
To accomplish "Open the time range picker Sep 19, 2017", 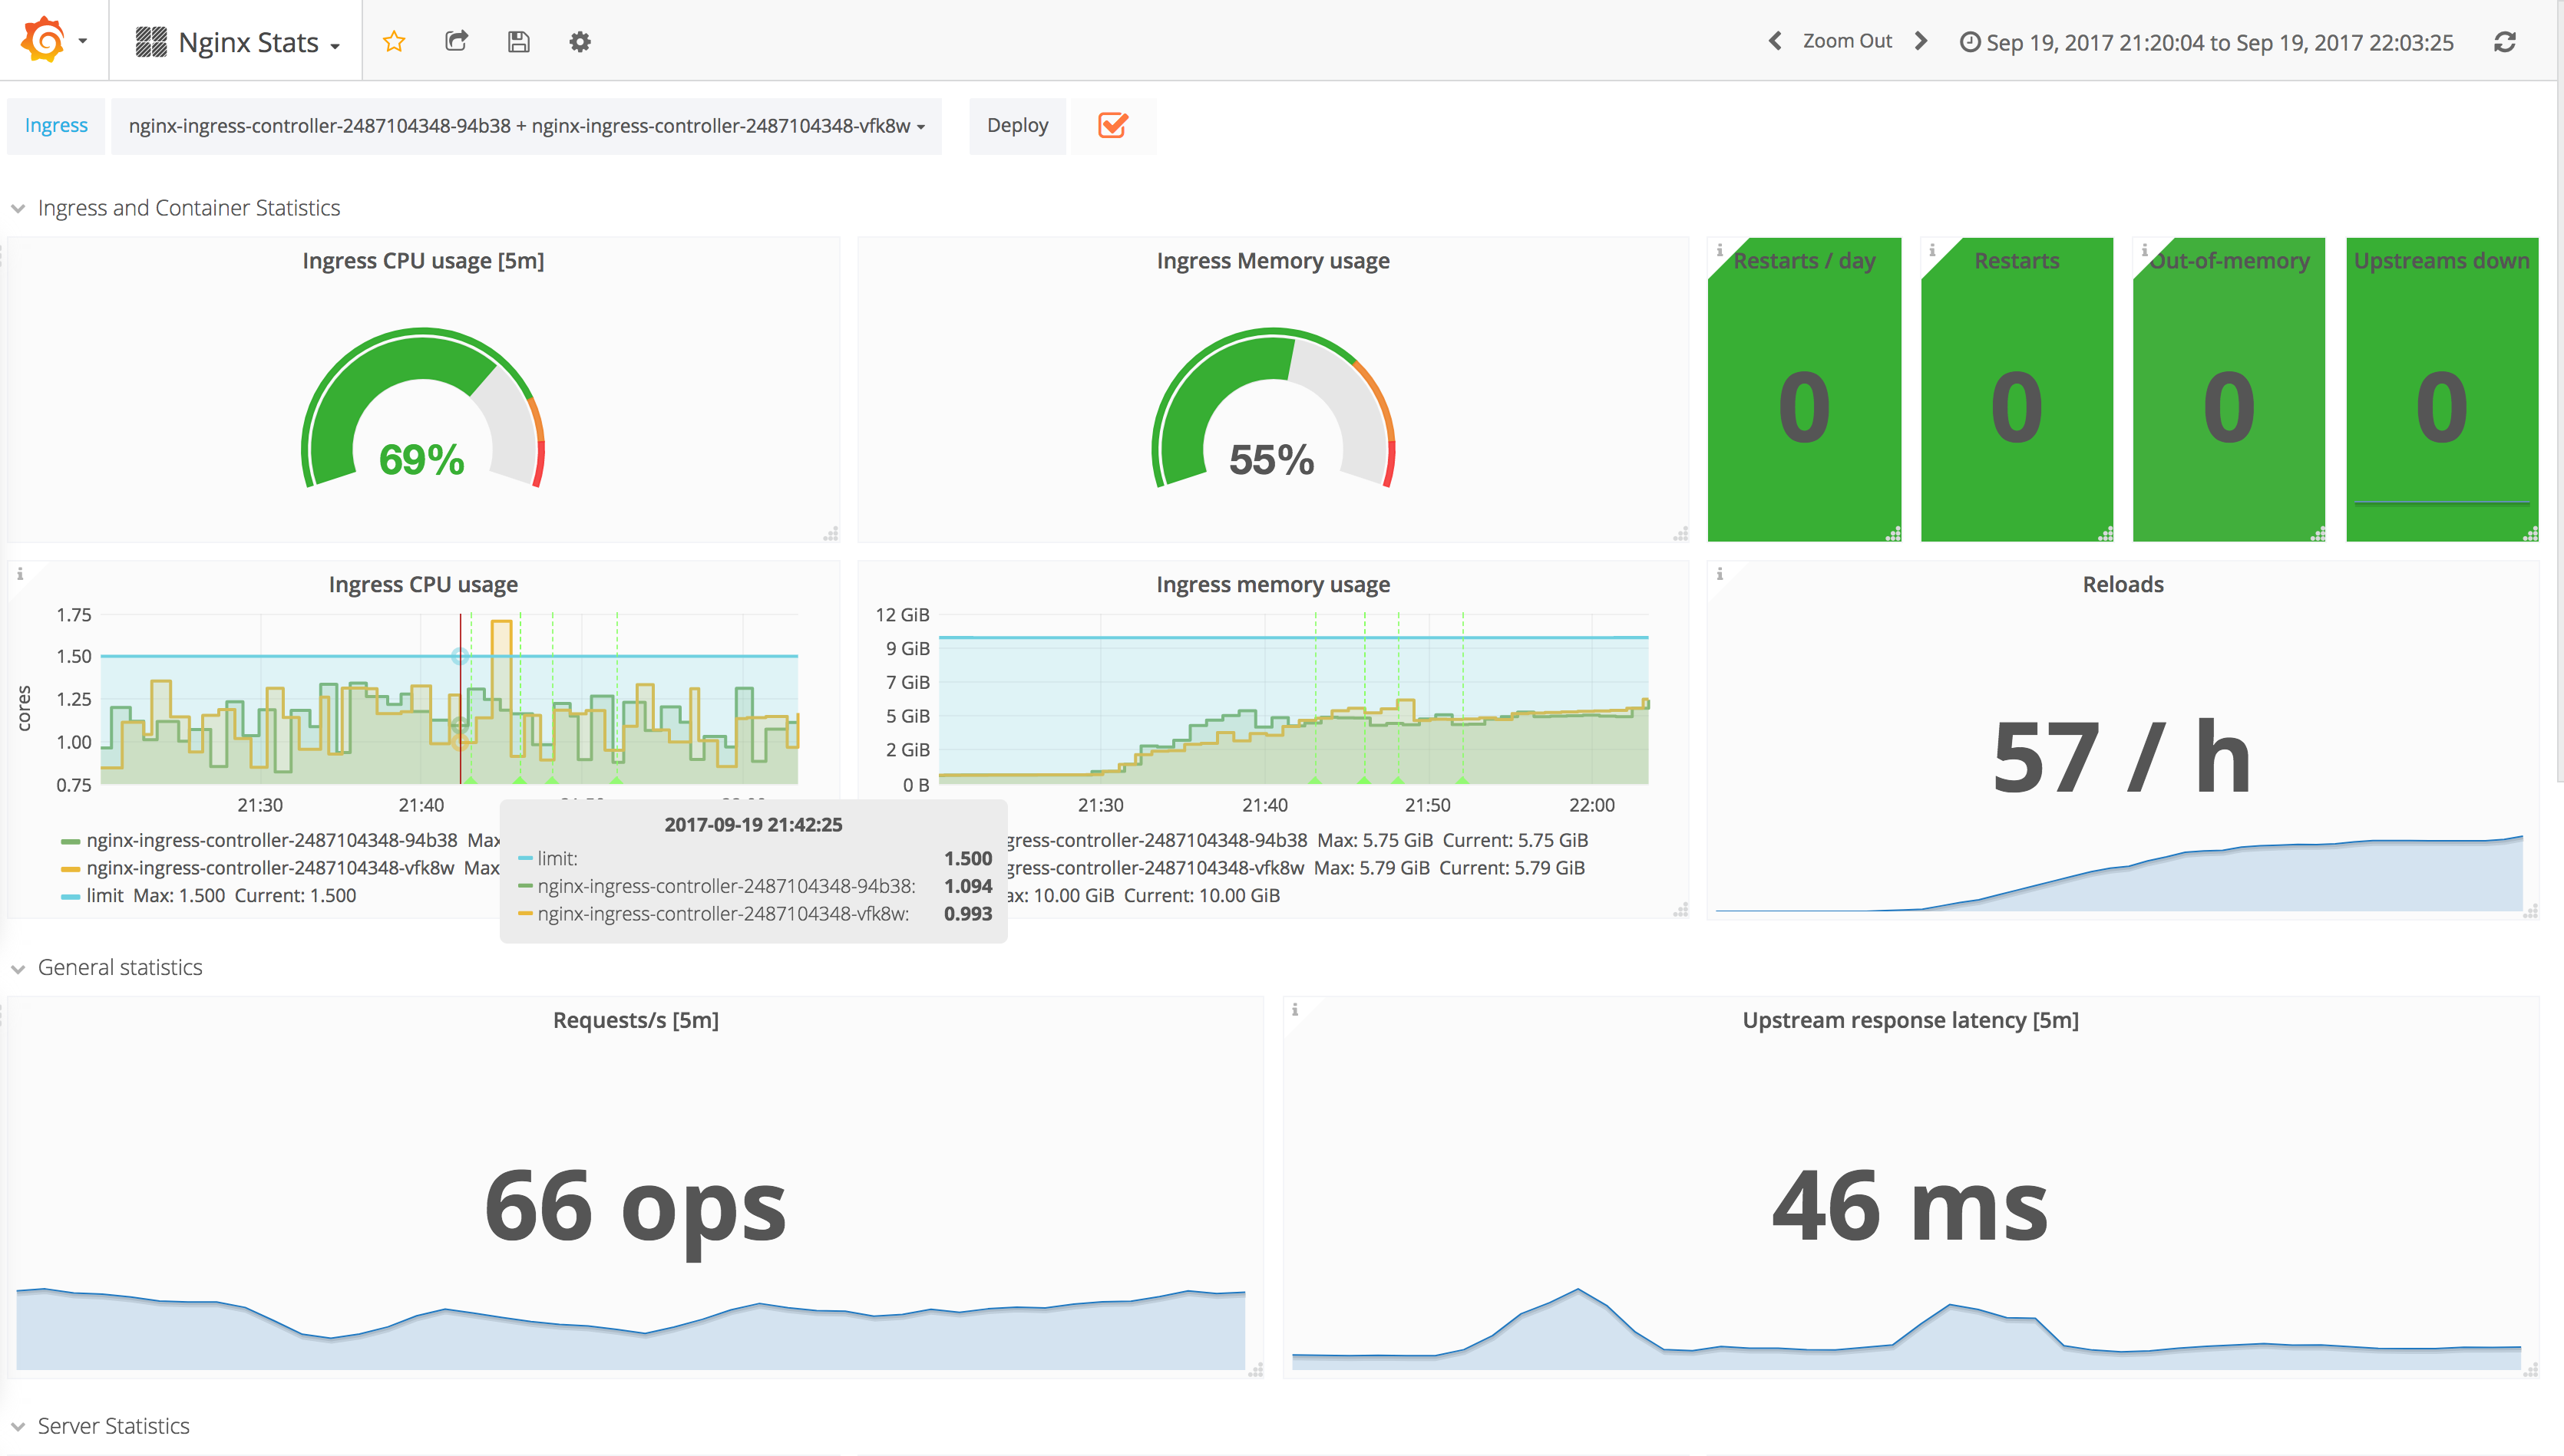I will tap(2206, 42).
